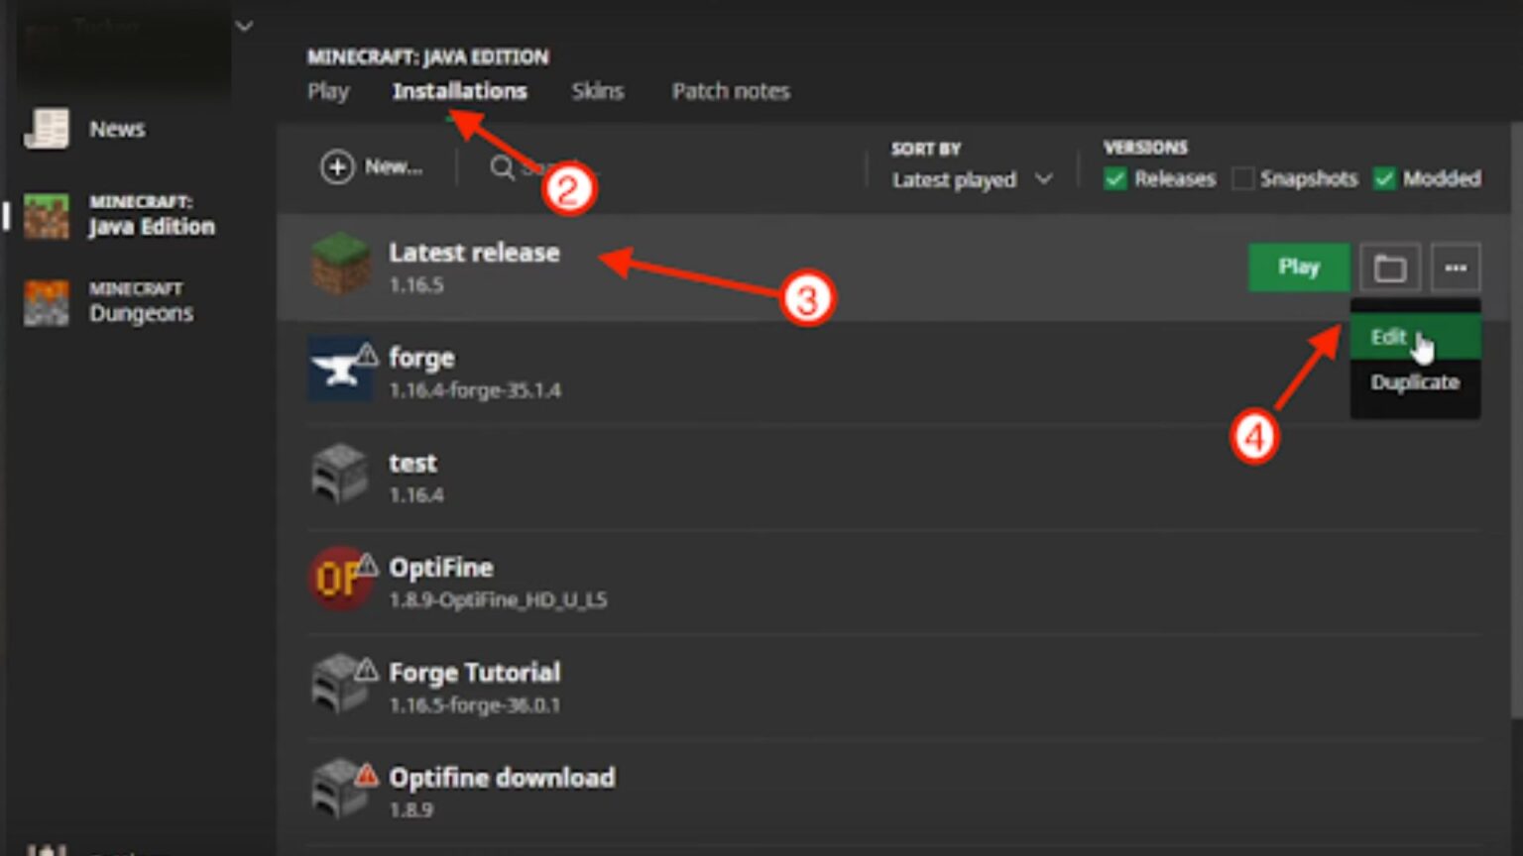1523x856 pixels.
Task: Enable the Snapshots version filter
Action: 1242,178
